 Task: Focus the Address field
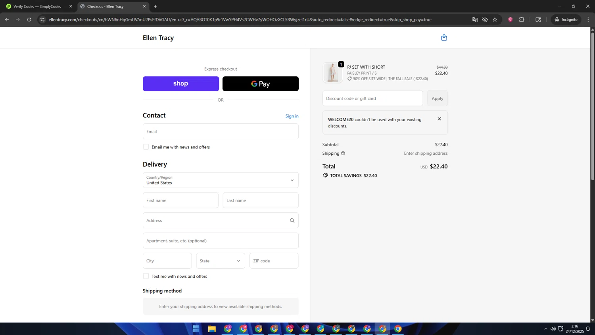coord(221,220)
